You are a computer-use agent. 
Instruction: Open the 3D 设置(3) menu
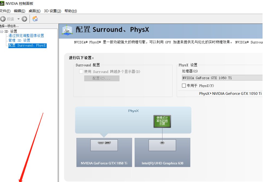(x=52, y=11)
